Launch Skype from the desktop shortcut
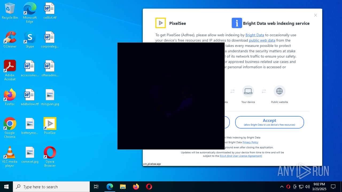The image size is (342, 192). point(30,40)
